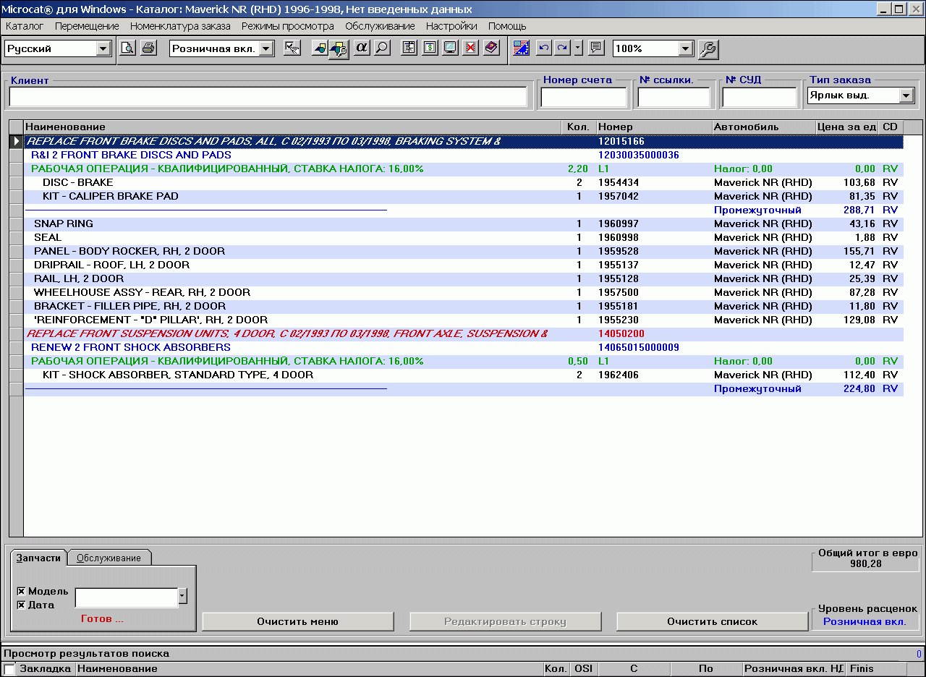Click the parts shapes icon
Image resolution: width=926 pixels, height=677 pixels.
point(319,48)
